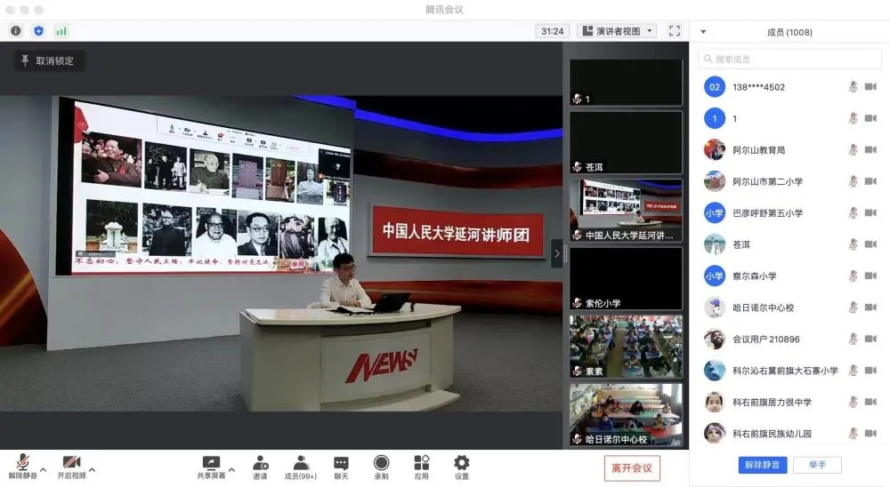Viewport: 890px width, 487px height.
Task: Open chat (聊天) icon
Action: 341,467
